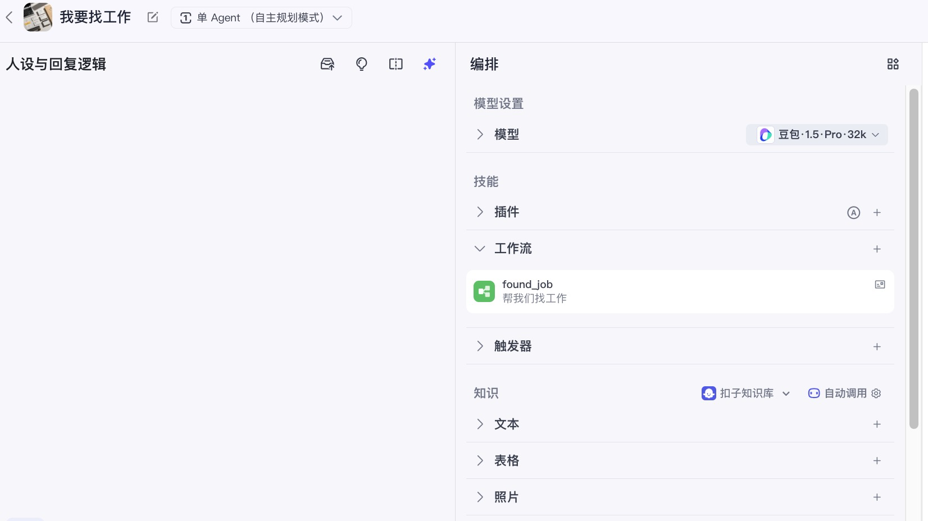Expand the 插件 section
This screenshot has height=521, width=928.
(x=480, y=212)
